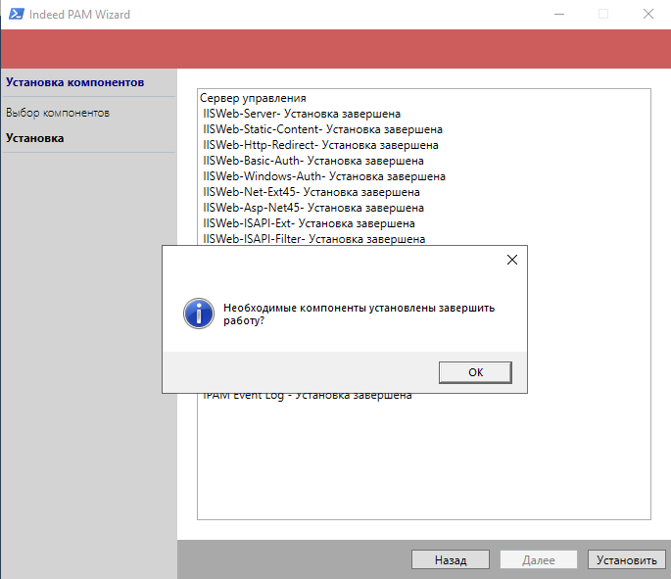Close the confirmation dialog with its X
The image size is (671, 579).
click(x=510, y=261)
